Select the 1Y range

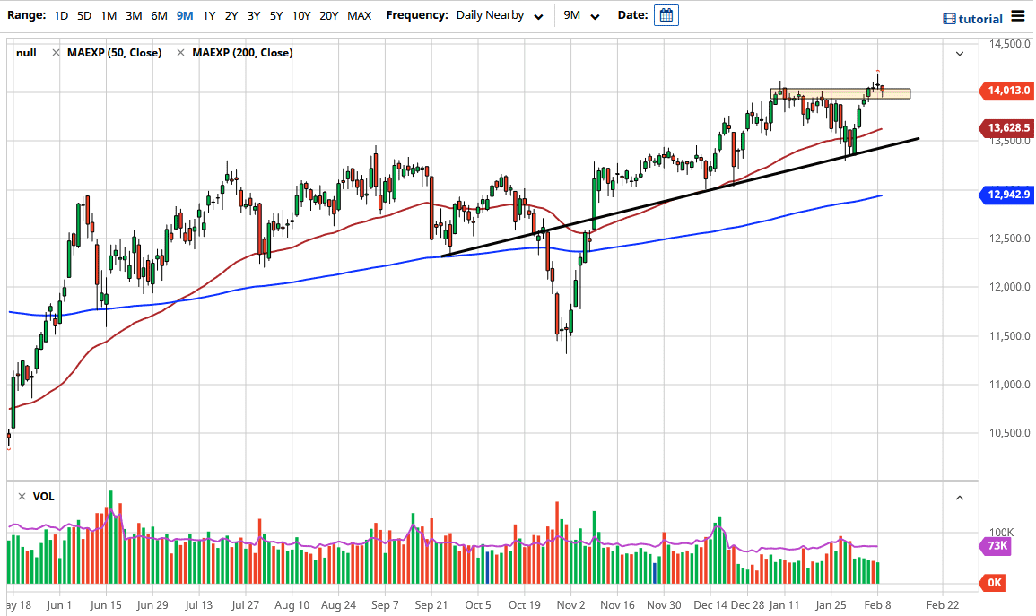(x=207, y=15)
